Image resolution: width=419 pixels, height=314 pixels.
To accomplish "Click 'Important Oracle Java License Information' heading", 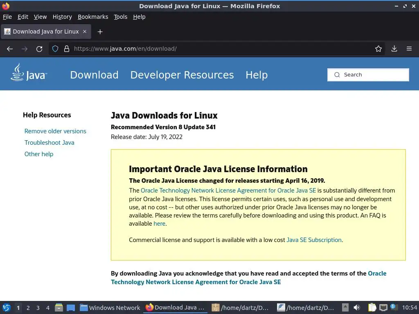I will coord(219,169).
